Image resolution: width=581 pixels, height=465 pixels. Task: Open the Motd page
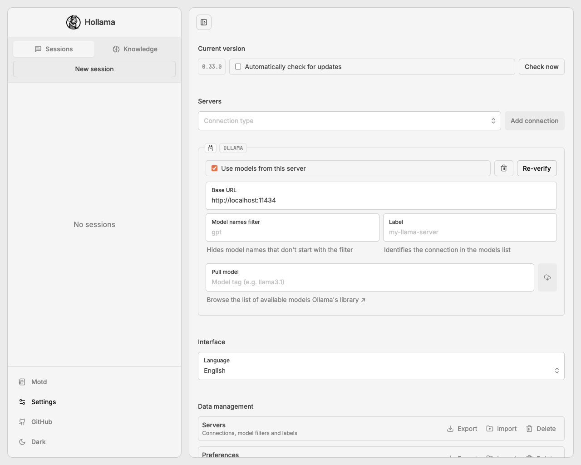pos(39,382)
